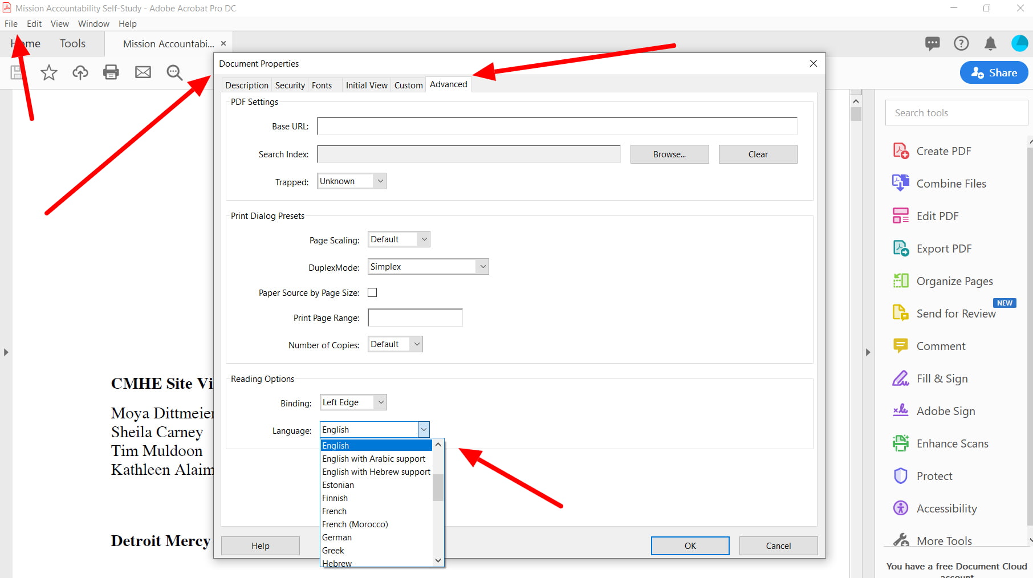The height and width of the screenshot is (578, 1033).
Task: Click language list scroll down arrow
Action: pos(438,560)
